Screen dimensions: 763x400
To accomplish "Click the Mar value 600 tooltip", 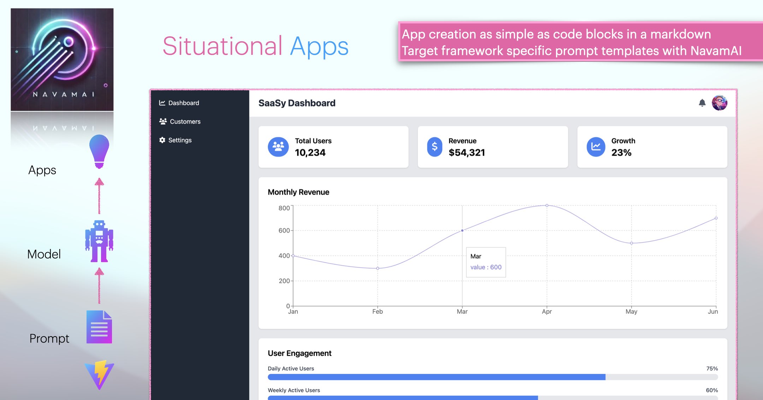I will click(486, 262).
